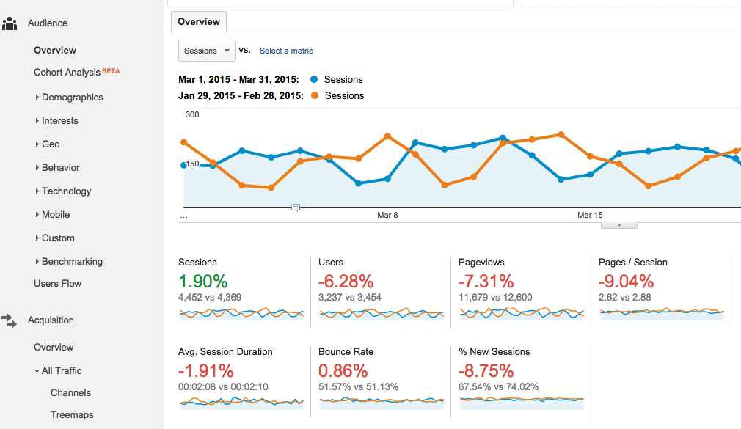Viewport: 741px width, 429px height.
Task: Click the Select a metric link
Action: tap(286, 51)
